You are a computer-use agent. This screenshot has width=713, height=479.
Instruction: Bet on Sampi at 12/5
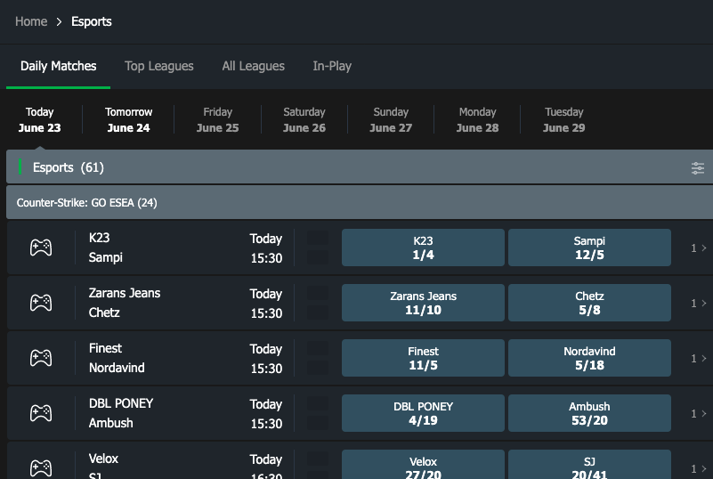coord(589,248)
